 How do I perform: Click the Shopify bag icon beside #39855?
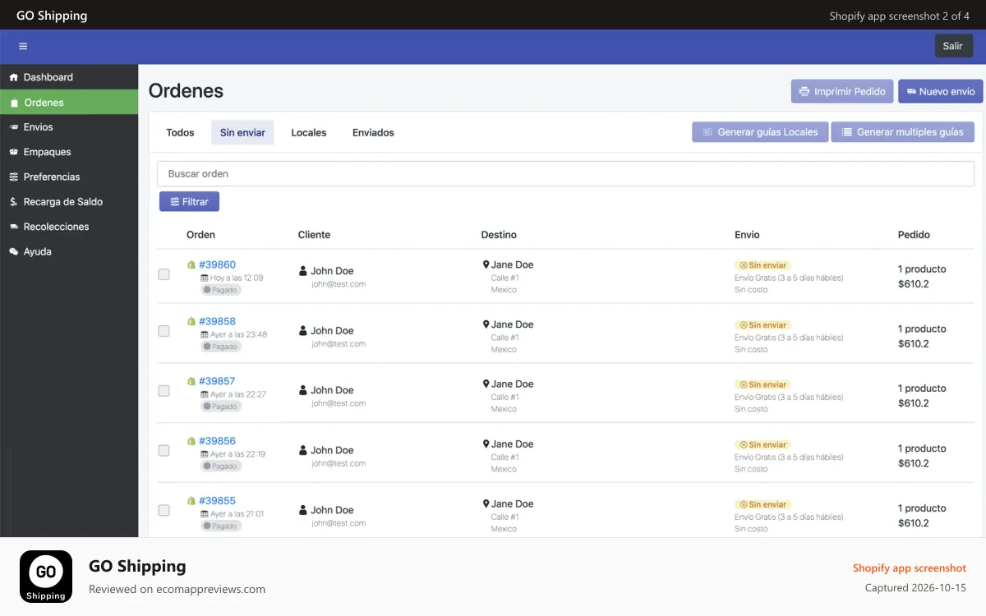coord(191,501)
